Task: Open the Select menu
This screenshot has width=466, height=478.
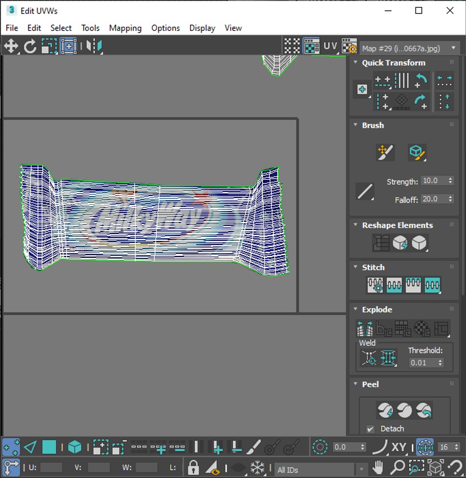Action: [61, 28]
